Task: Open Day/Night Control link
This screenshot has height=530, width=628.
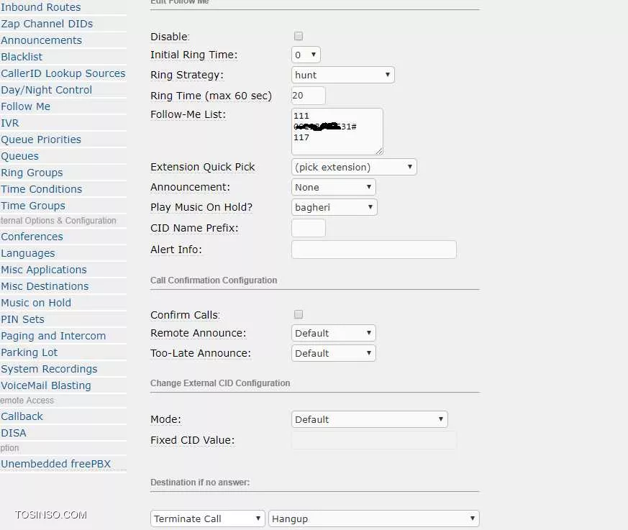Action: [47, 90]
